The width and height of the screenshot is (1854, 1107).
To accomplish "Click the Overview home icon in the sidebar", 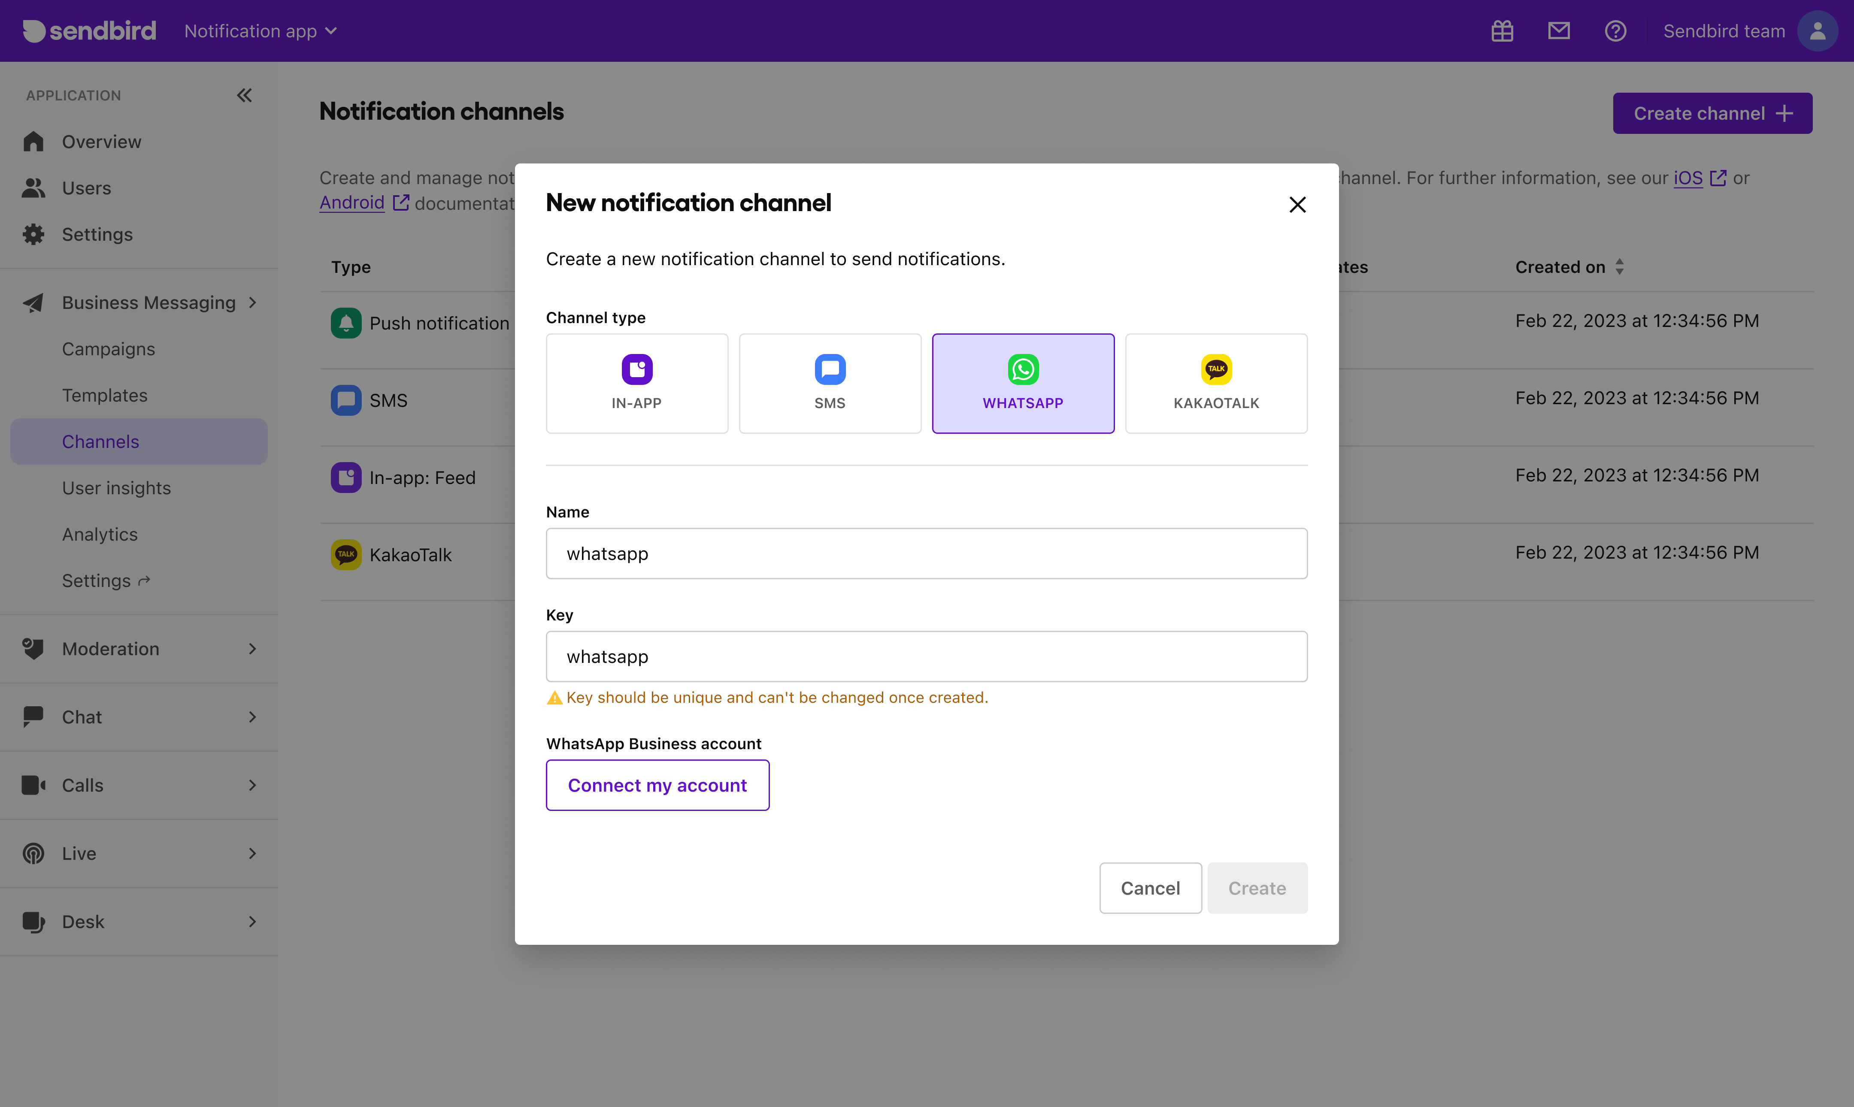I will tap(33, 141).
